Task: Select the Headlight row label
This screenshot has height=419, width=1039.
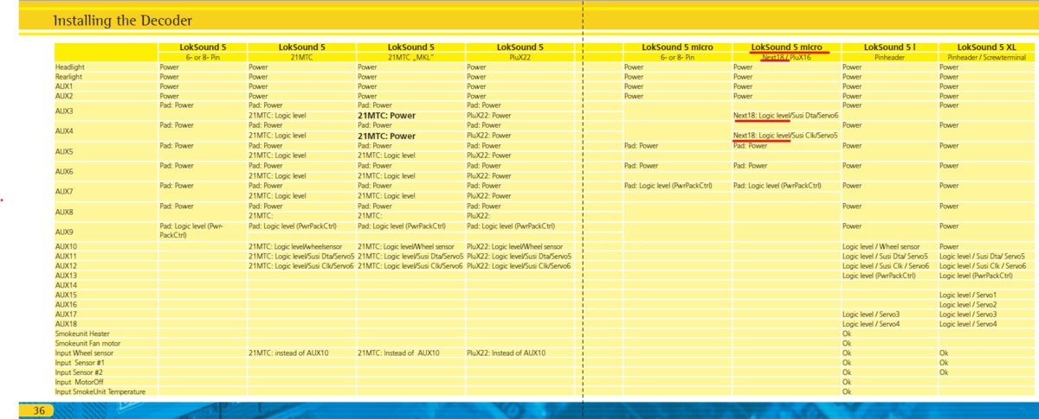Action: 70,67
